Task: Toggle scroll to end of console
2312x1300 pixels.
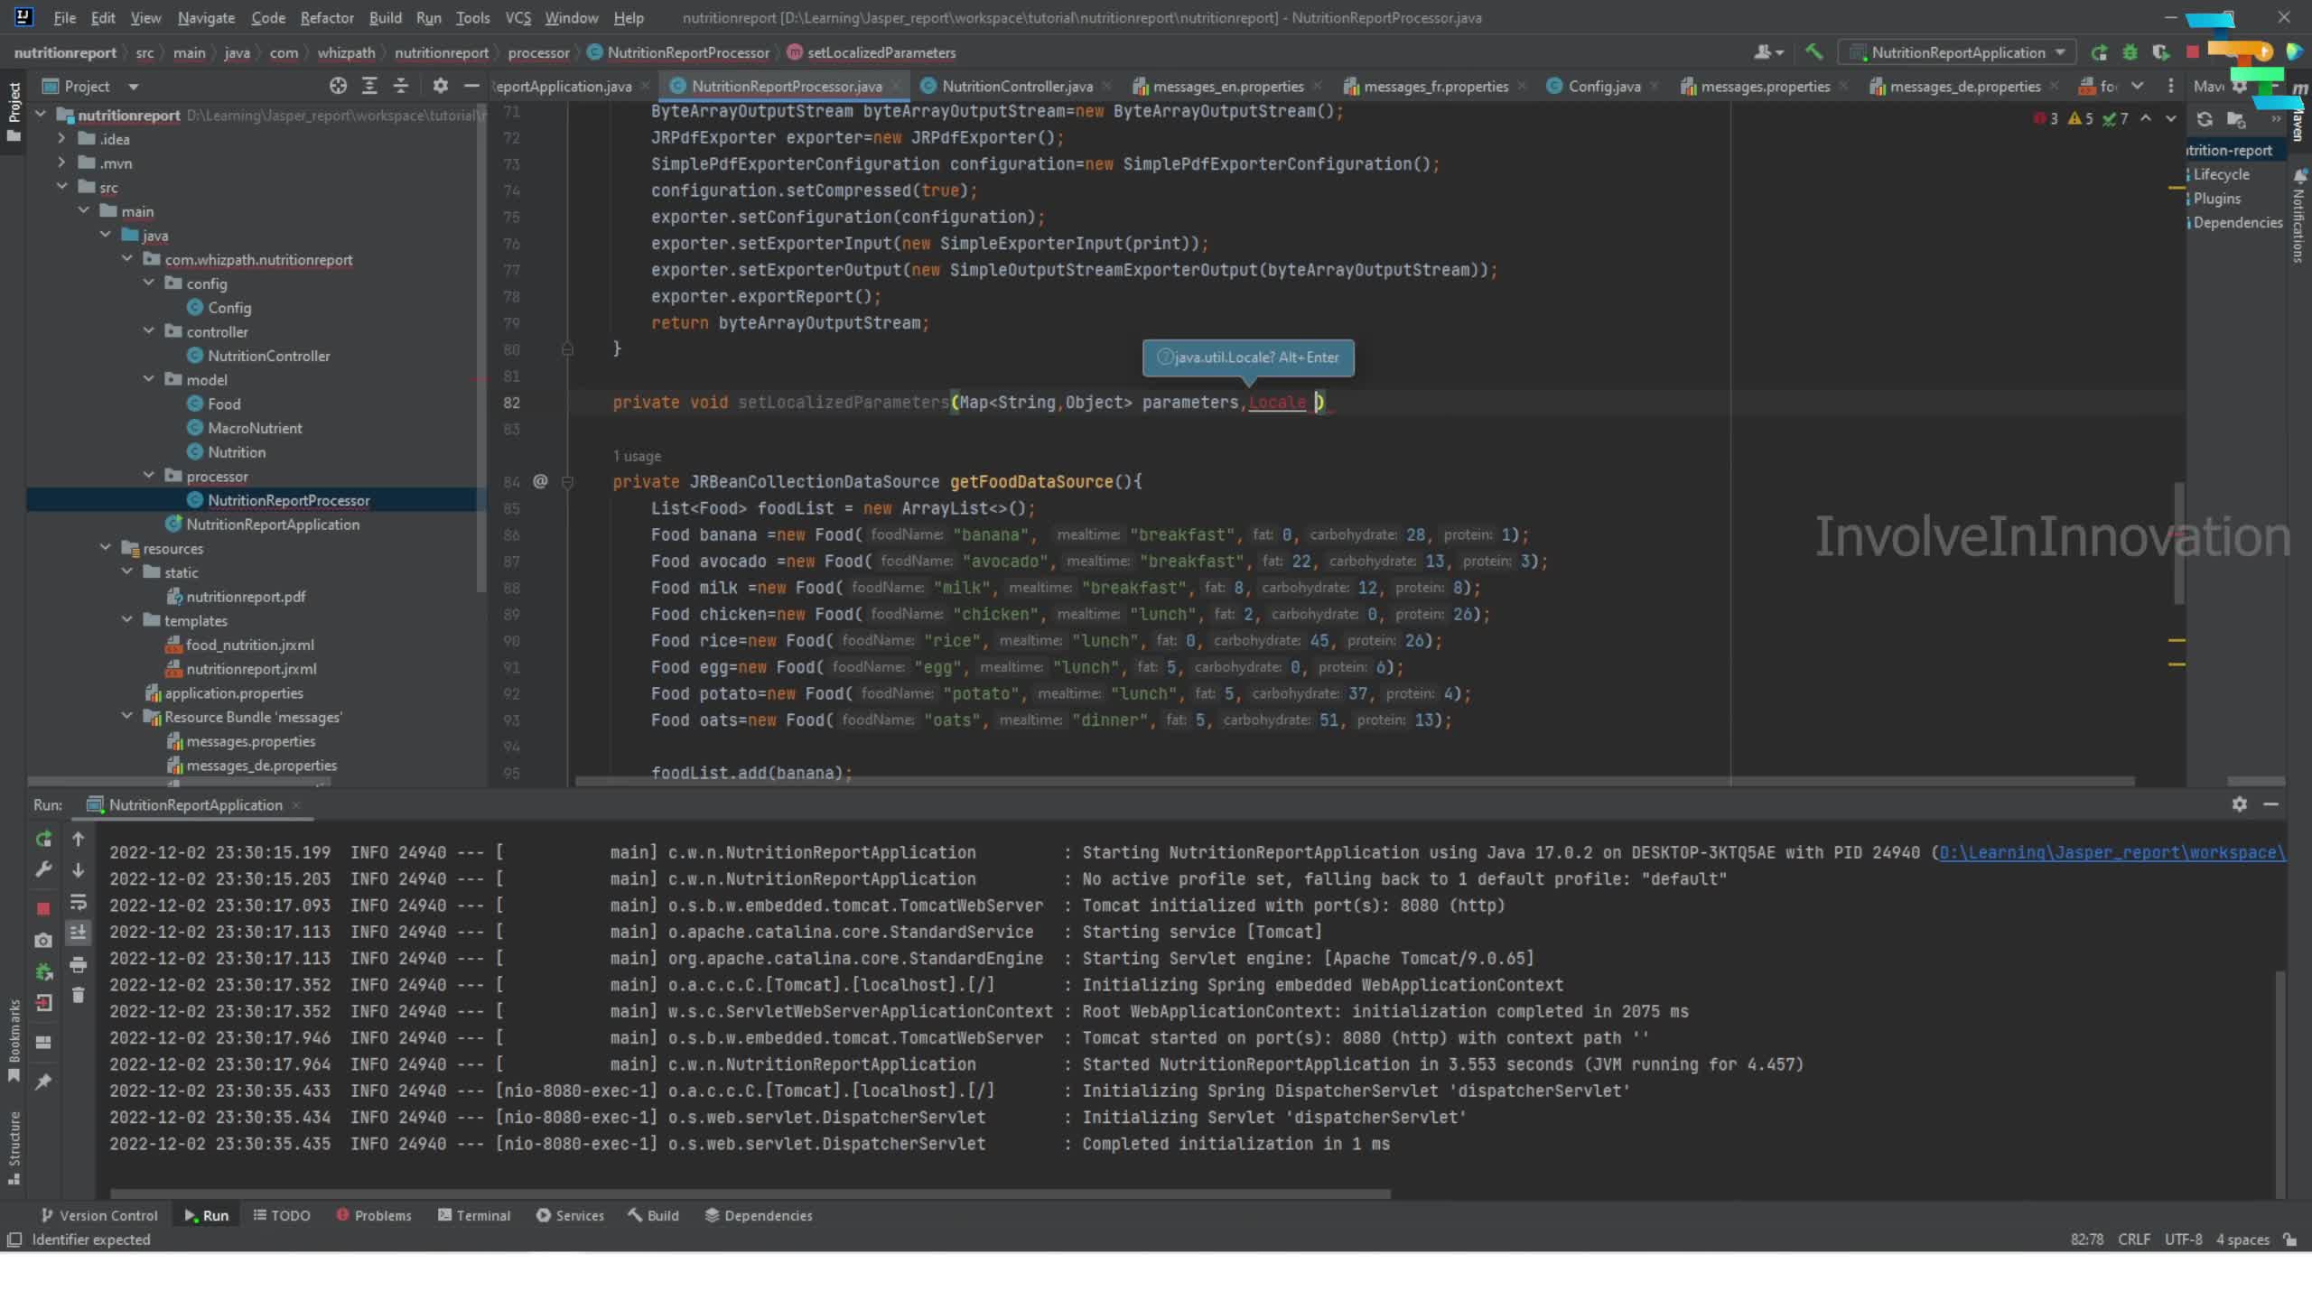Action: click(x=79, y=933)
